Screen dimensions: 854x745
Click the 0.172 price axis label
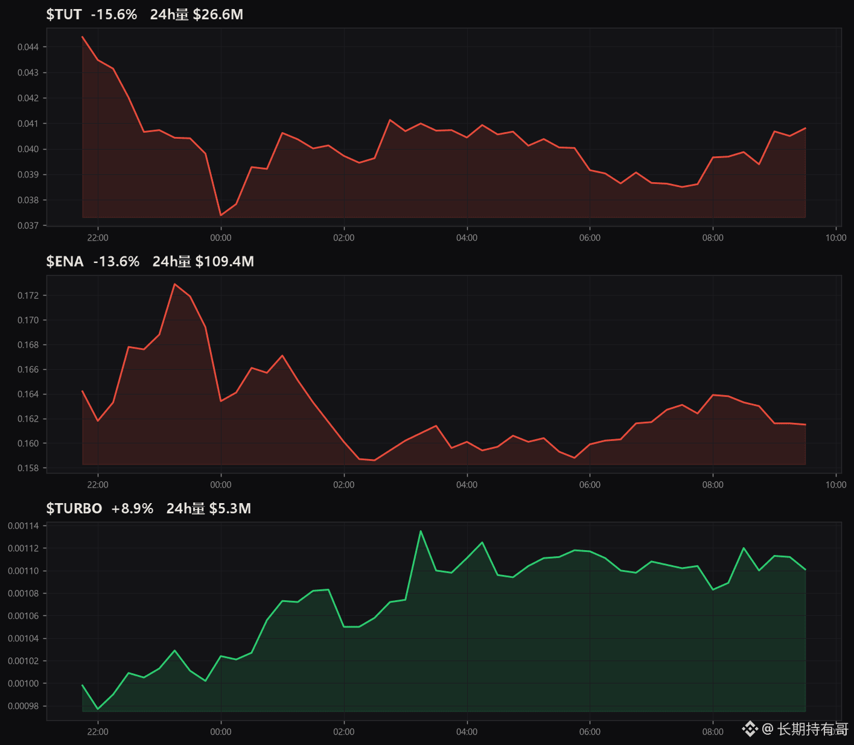28,296
